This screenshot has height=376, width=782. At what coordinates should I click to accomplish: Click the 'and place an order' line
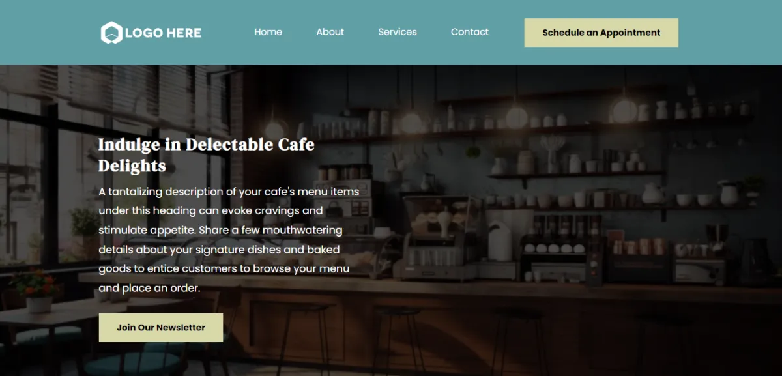[149, 288]
